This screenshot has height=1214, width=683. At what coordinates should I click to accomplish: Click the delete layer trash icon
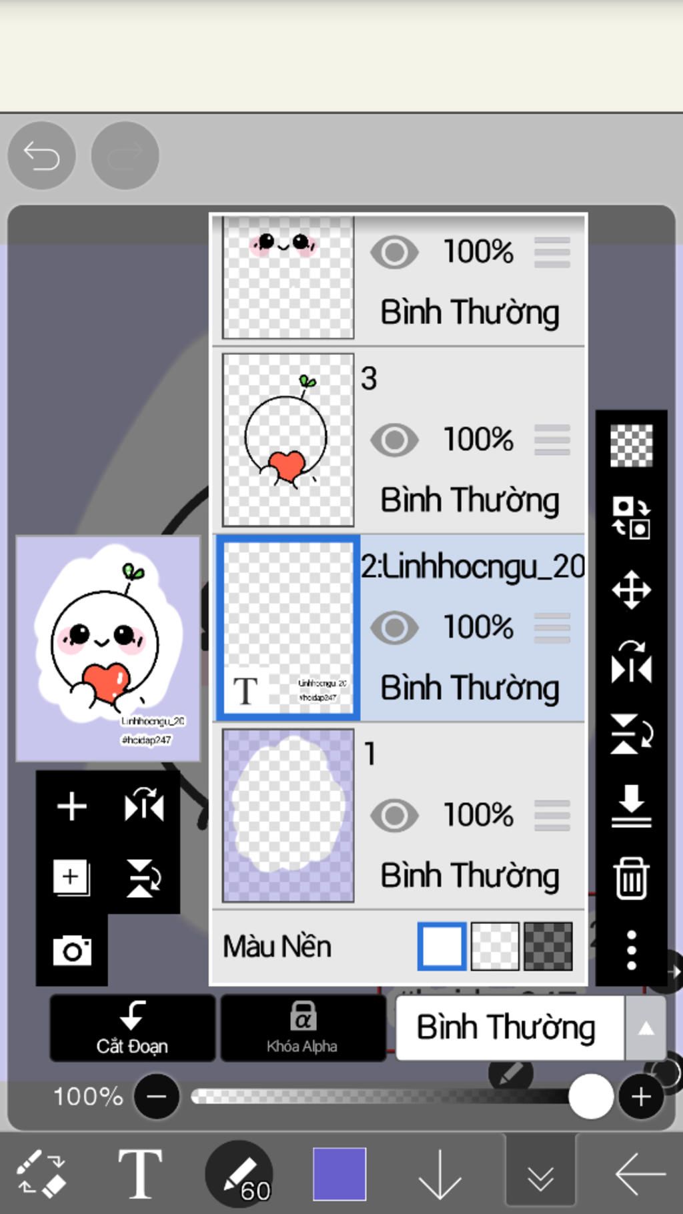(631, 878)
